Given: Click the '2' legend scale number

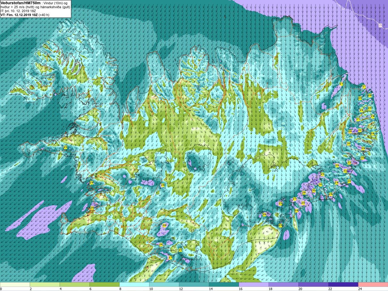Looking at the screenshot, I should point(31,289).
